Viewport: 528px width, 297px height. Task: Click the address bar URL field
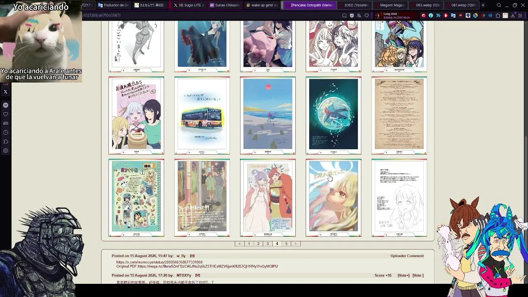click(210, 16)
